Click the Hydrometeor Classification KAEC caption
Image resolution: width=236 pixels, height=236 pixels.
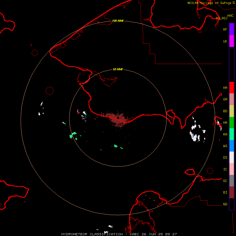pos(119,234)
